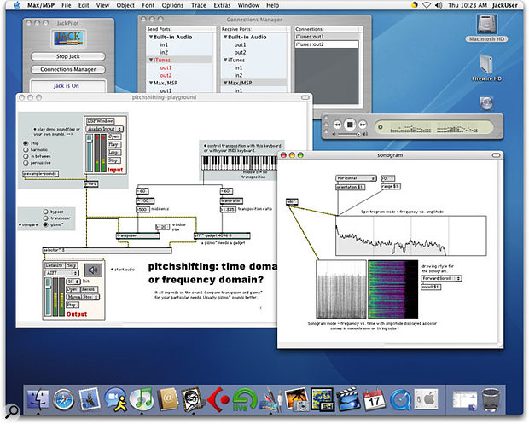The image size is (529, 424).
Task: Open Address Book in the Dock
Action: (x=167, y=399)
